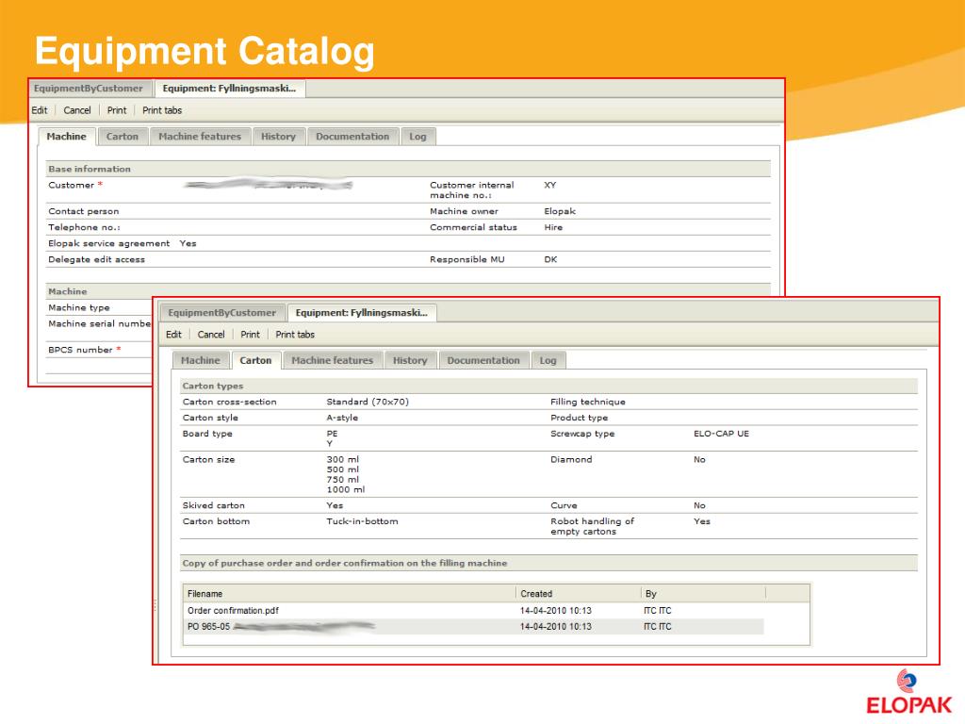Click Diamond value No
965x724 pixels.
point(700,459)
